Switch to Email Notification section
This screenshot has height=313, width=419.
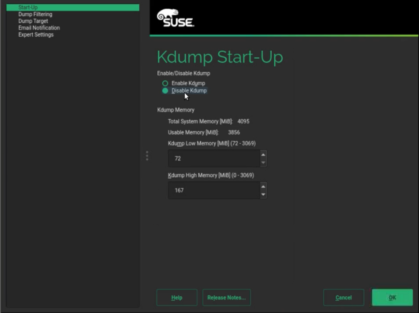[39, 28]
